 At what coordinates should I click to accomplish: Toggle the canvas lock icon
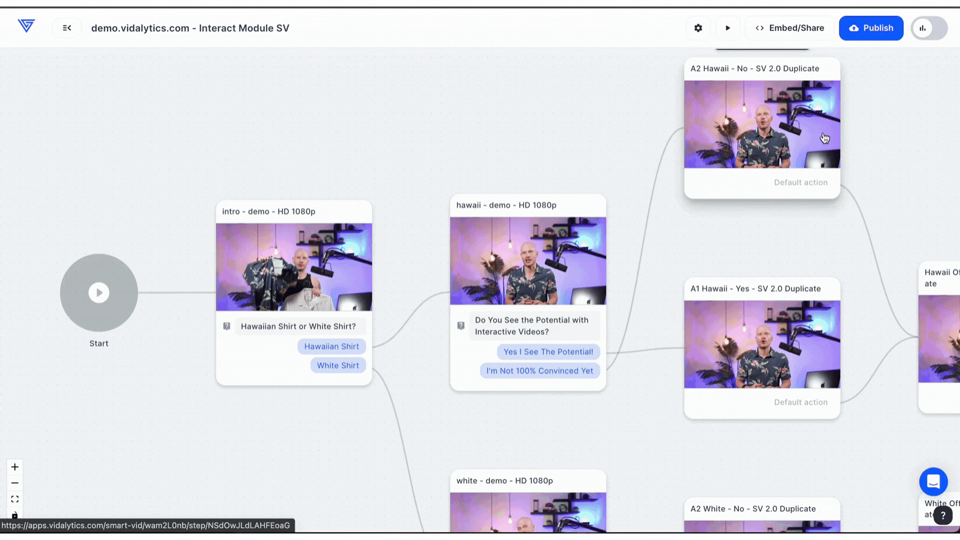[15, 514]
